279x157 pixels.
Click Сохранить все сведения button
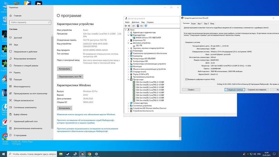pos(257,90)
